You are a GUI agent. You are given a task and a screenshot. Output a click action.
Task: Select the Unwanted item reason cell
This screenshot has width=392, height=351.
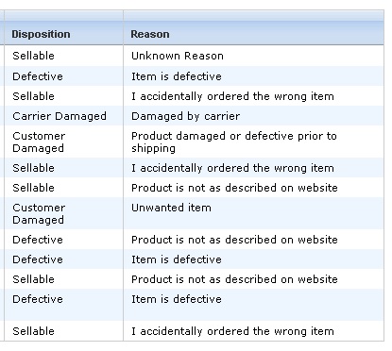pos(171,208)
